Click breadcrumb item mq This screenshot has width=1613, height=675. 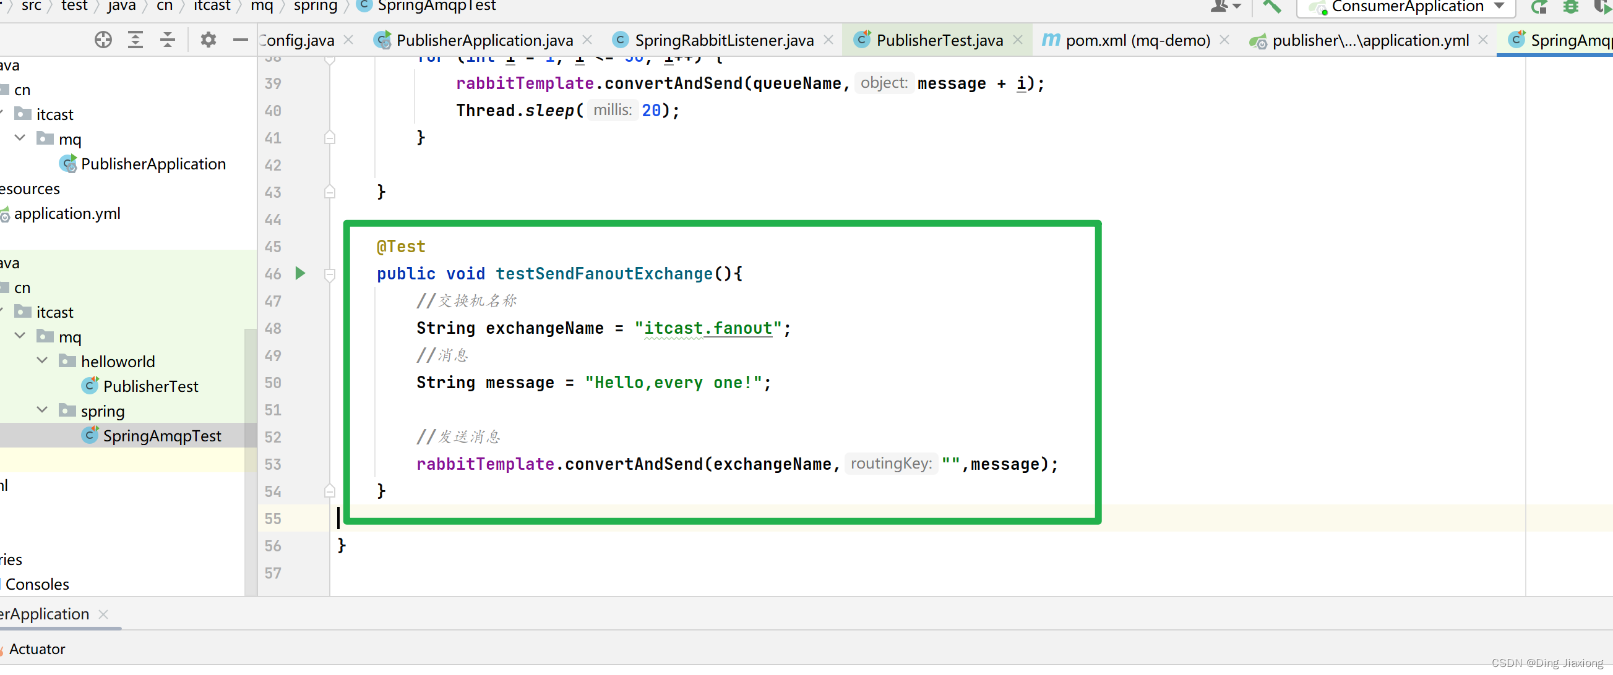pyautogui.click(x=262, y=6)
